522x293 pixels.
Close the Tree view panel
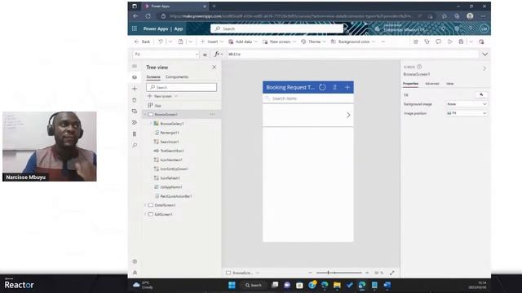[x=214, y=67]
